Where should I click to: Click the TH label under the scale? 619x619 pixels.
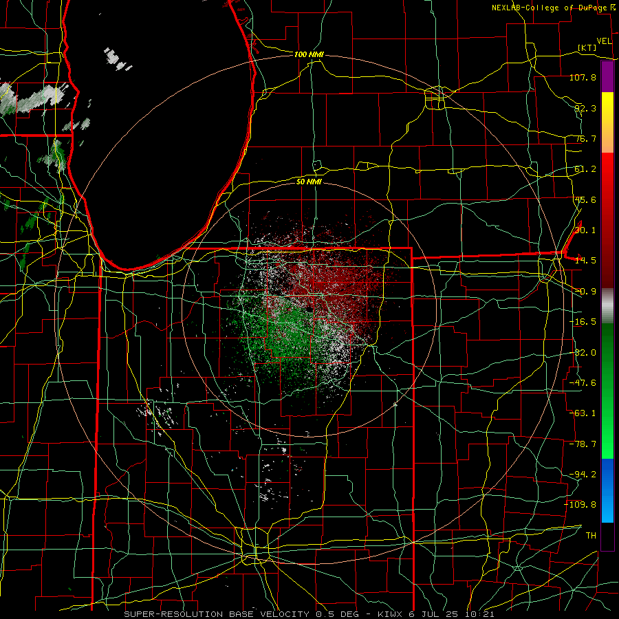tap(591, 536)
